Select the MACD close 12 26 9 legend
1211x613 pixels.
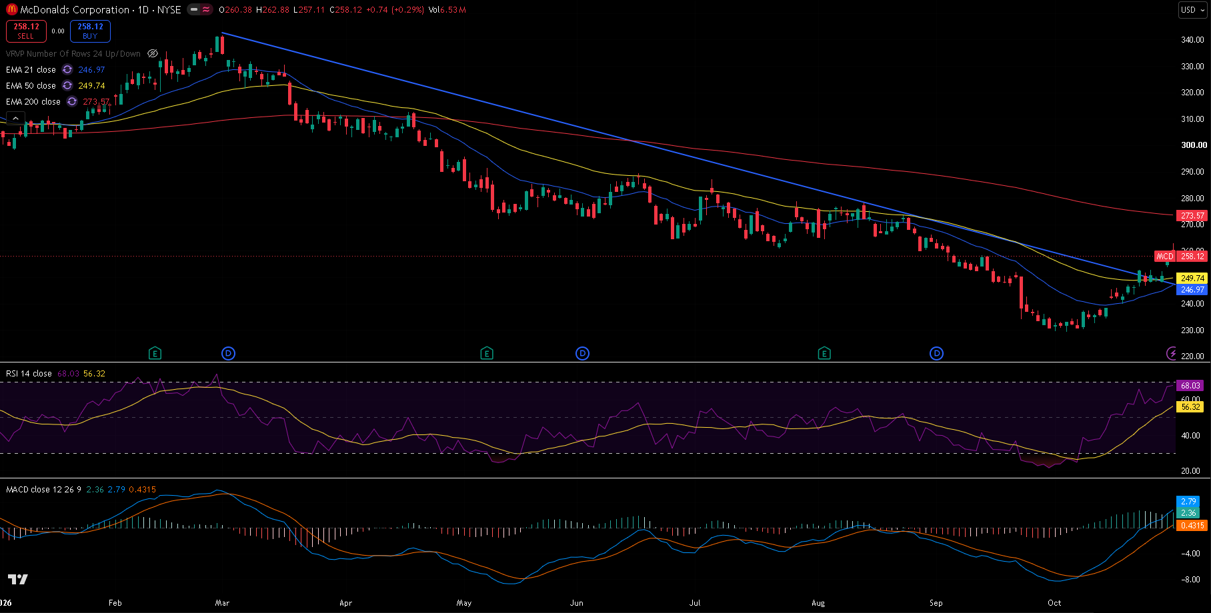pos(43,490)
